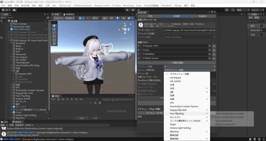Open the 中心 pivot dropdown

(x=58, y=18)
